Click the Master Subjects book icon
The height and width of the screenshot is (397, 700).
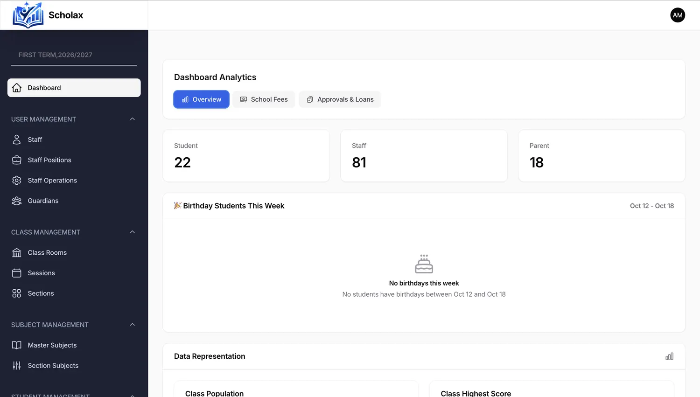point(17,345)
